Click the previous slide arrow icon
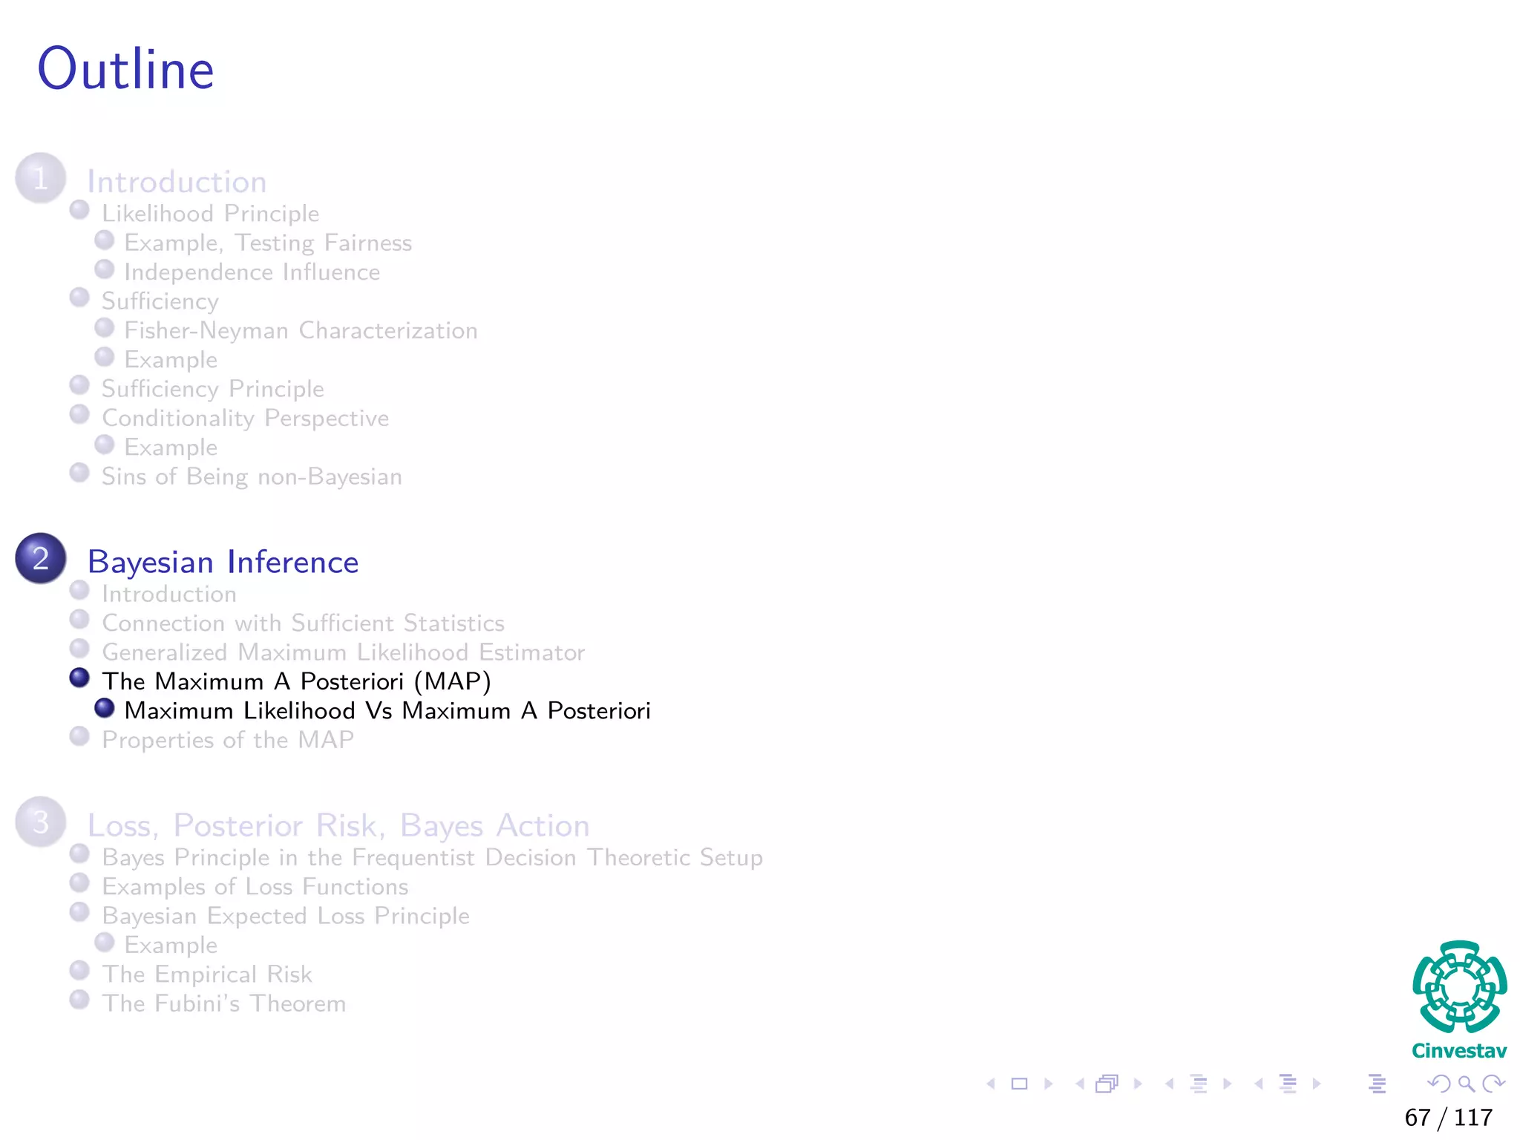The width and height of the screenshot is (1520, 1140). tap(991, 1084)
